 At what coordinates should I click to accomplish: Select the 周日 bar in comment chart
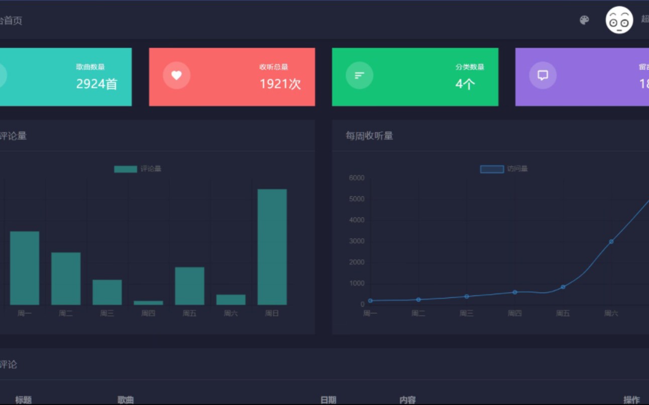point(272,247)
